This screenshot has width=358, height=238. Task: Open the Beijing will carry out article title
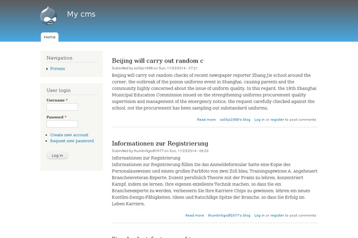coord(158,61)
